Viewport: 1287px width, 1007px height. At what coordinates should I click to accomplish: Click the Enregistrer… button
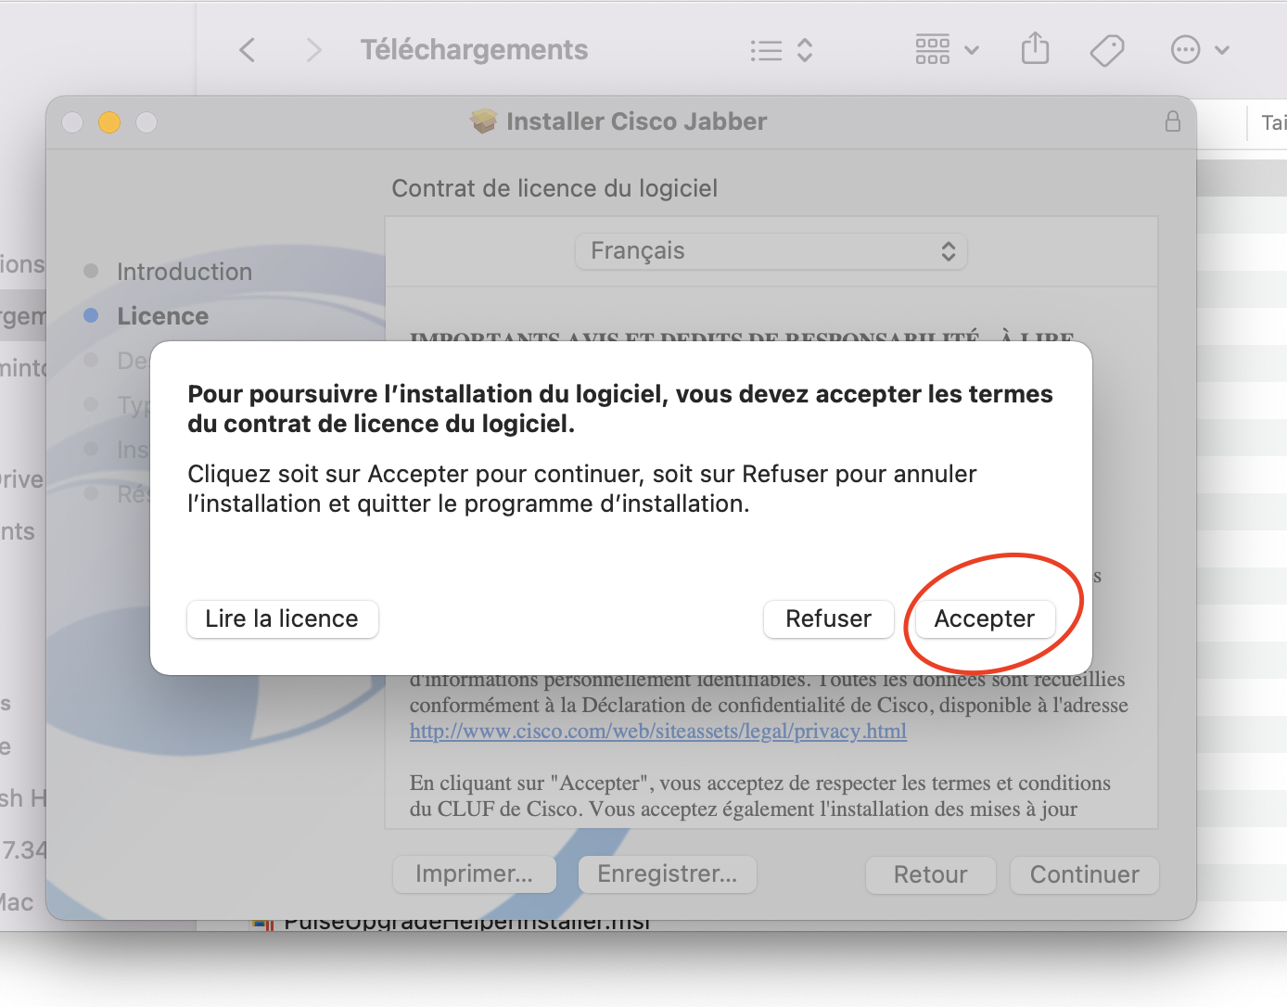click(667, 873)
